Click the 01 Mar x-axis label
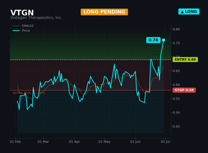The width and height of the screenshot is (208, 153). [x=43, y=142]
